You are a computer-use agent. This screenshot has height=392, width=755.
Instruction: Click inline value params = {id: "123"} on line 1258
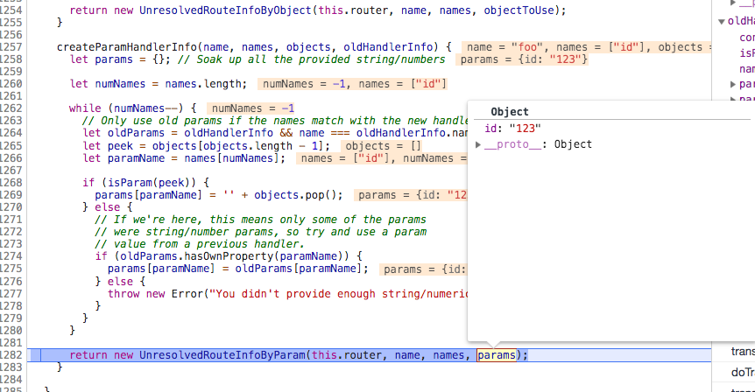click(524, 59)
